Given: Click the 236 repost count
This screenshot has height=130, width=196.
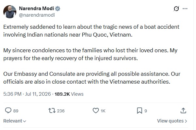Looking at the screenshot, I should coord(61,111).
